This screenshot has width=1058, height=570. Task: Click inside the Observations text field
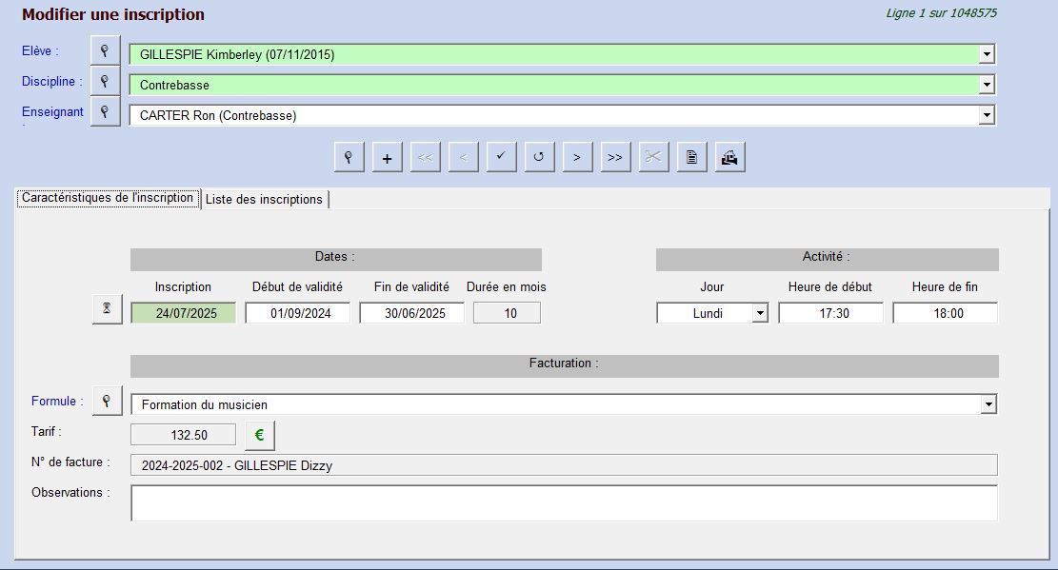tap(563, 503)
